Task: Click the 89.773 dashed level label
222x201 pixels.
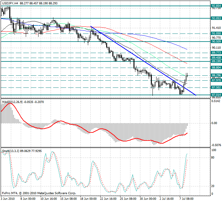Action: [216, 53]
